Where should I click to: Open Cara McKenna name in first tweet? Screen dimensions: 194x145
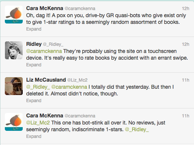(x=45, y=8)
